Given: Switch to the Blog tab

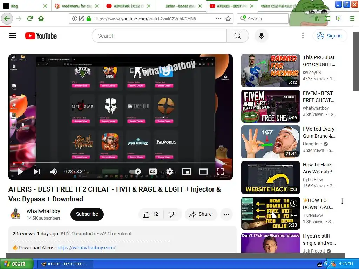Looking at the screenshot, I should 22,6.
